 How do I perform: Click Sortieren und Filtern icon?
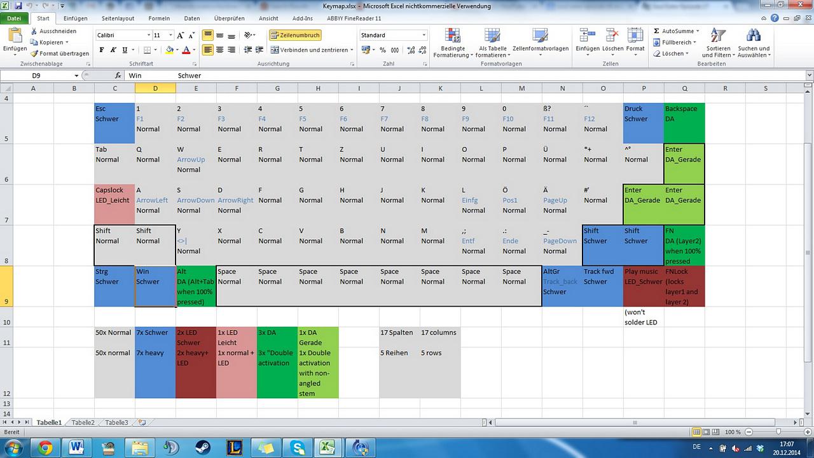(x=718, y=36)
